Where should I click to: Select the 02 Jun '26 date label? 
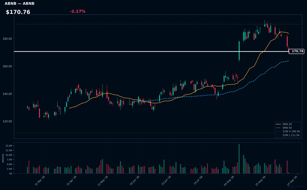pyautogui.click(x=135, y=181)
